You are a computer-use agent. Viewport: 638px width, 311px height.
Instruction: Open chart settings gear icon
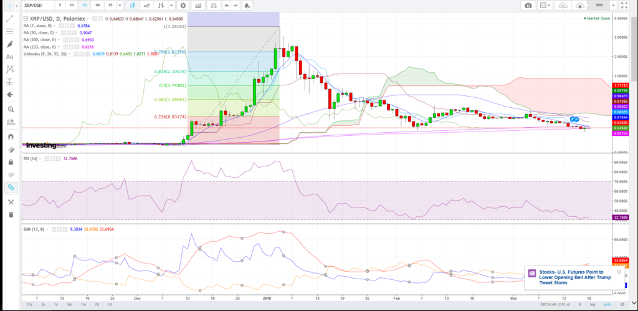(183, 5)
